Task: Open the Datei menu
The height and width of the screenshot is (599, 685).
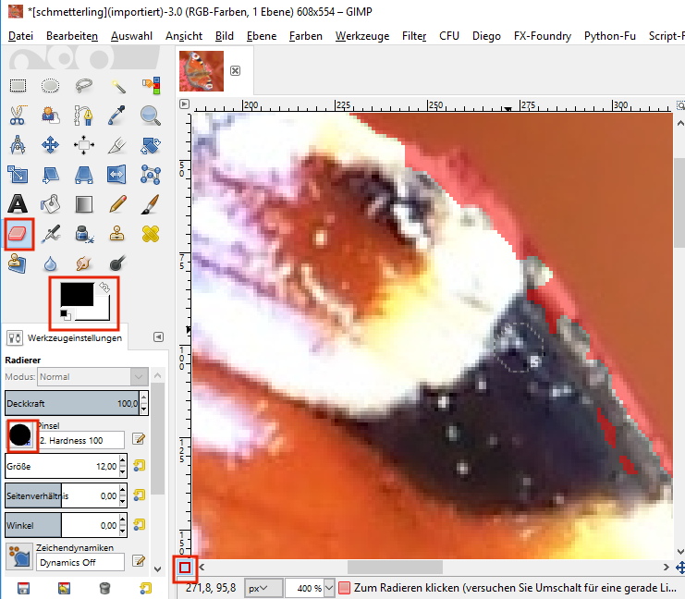Action: [20, 36]
